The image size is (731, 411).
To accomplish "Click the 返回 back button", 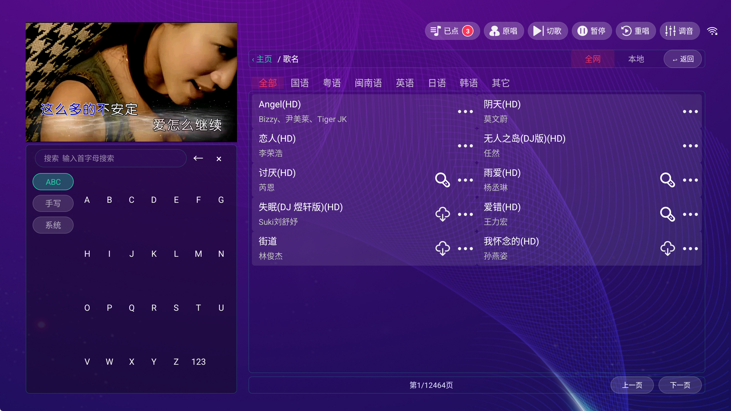I will click(x=683, y=59).
